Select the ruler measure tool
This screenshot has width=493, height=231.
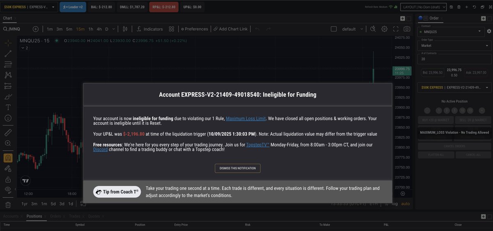[x=8, y=133]
